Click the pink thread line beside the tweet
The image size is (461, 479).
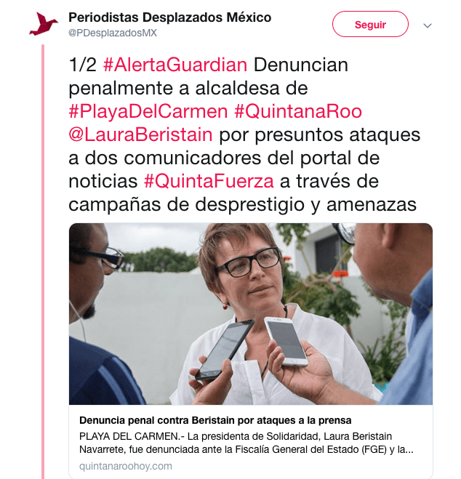43,262
